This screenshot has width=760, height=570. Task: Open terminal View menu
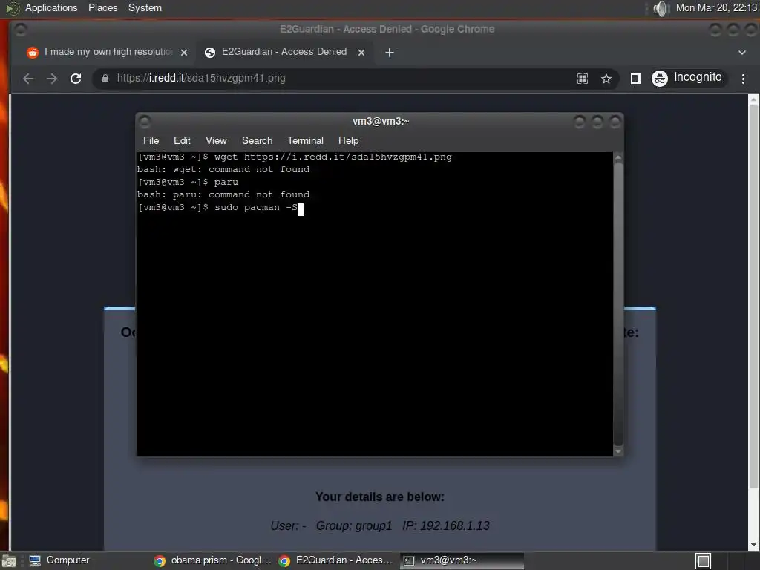point(216,140)
